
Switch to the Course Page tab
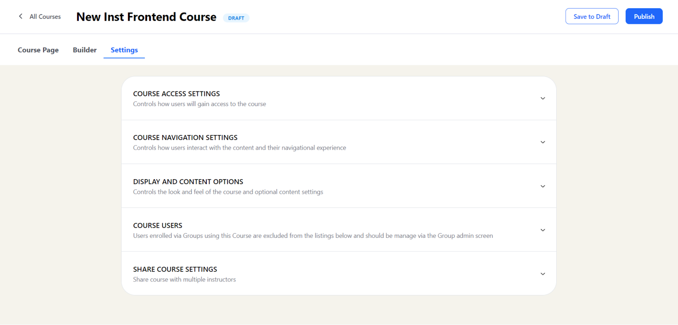(x=38, y=50)
